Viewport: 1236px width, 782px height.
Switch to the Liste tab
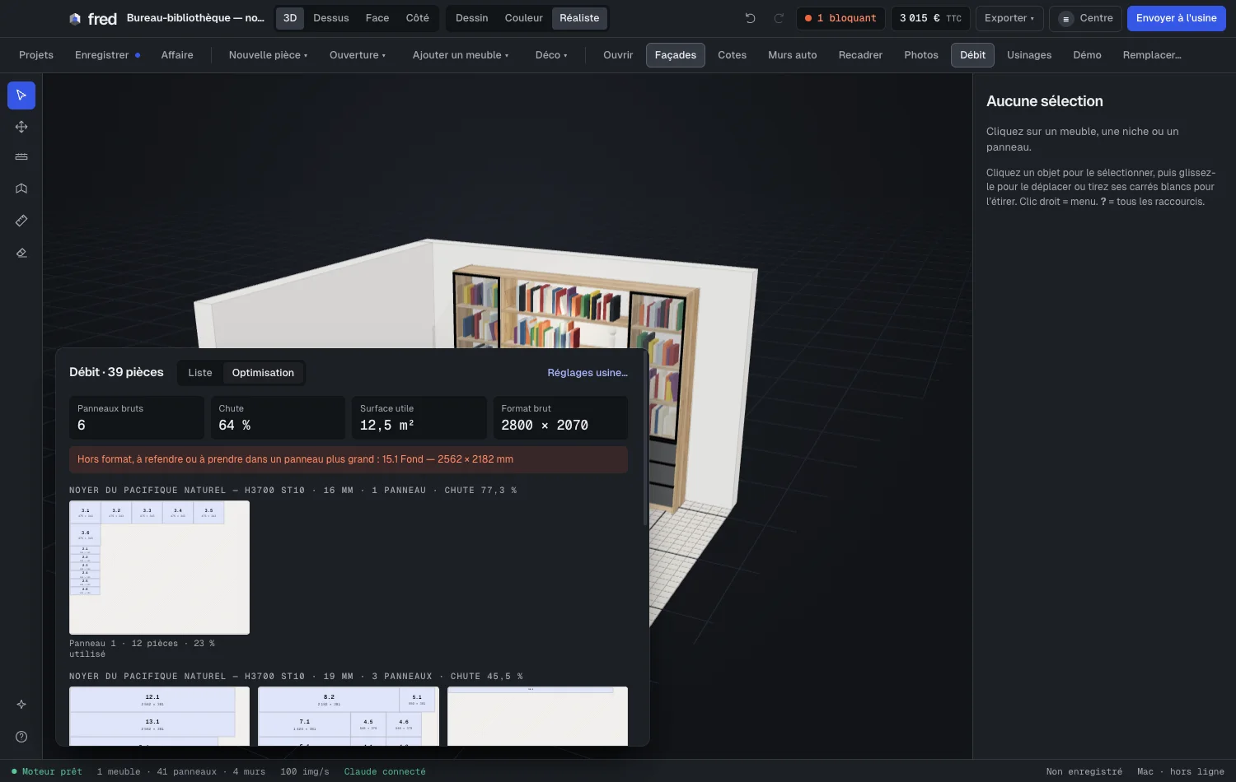coord(200,373)
